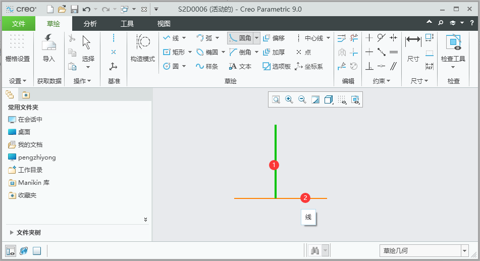480x261 pixels.
Task: Toggle full screen icon in status bar
Action: 37,251
